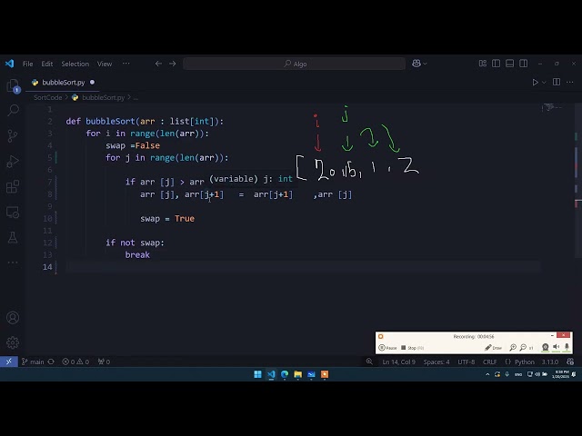The image size is (582, 436).
Task: Show additional views in activity bar
Action: click(x=13, y=263)
